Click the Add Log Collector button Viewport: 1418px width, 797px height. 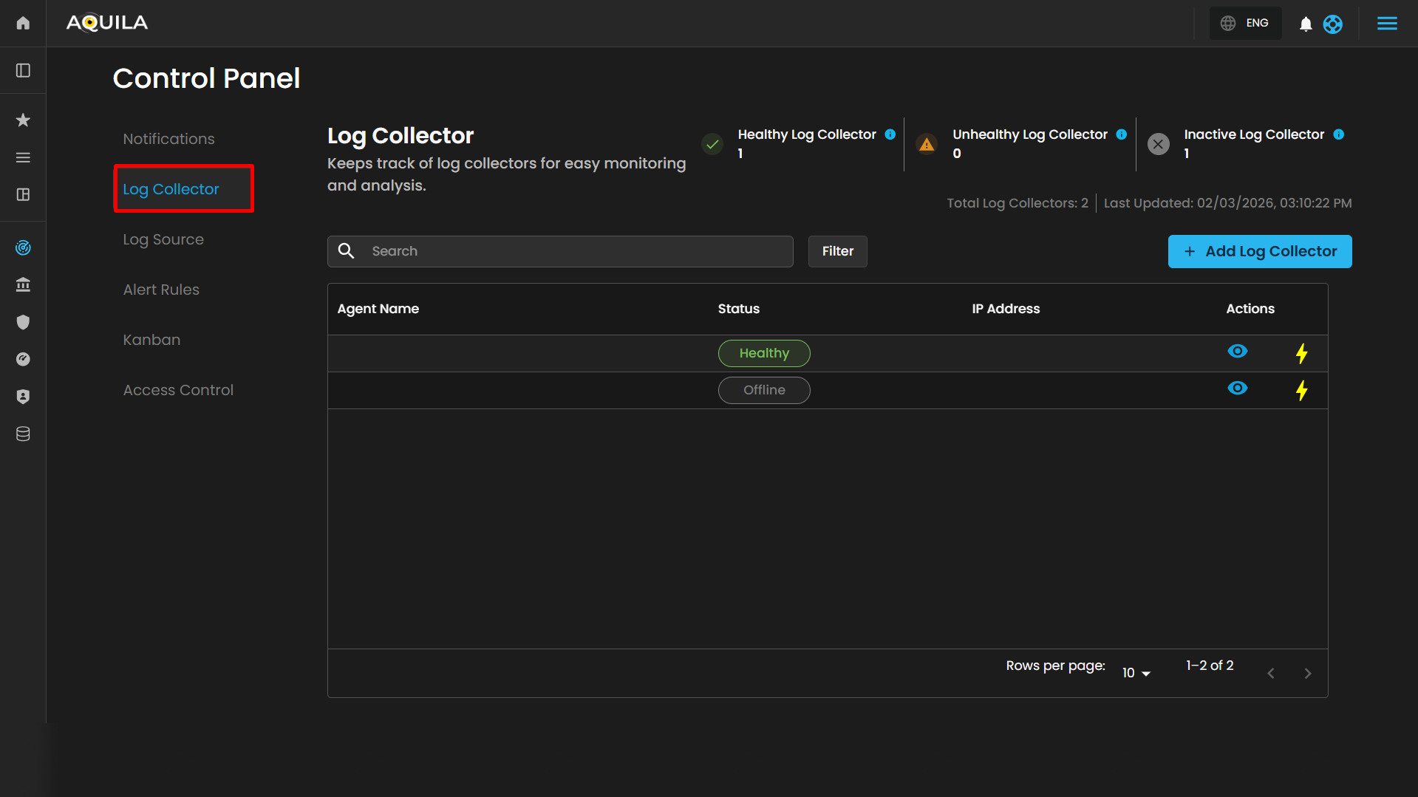(1259, 251)
